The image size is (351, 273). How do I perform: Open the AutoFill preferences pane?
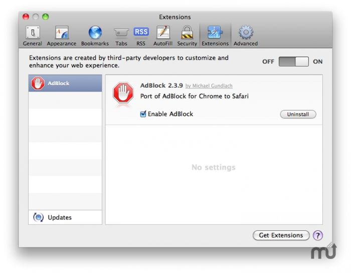click(x=163, y=36)
